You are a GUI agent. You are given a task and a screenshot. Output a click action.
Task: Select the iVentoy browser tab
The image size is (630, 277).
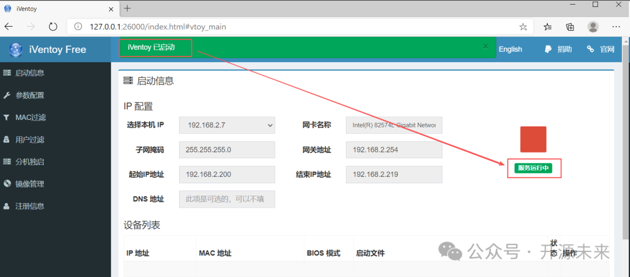[x=60, y=8]
